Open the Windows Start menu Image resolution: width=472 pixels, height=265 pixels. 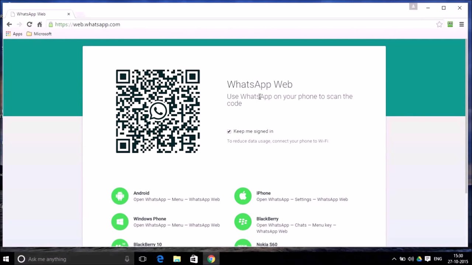(6, 259)
